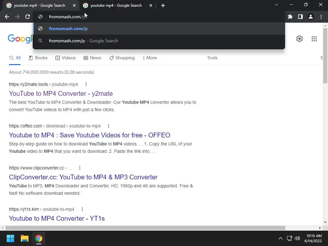Viewport: 328px width, 246px height.
Task: Expand the More search filters menu
Action: point(150,58)
